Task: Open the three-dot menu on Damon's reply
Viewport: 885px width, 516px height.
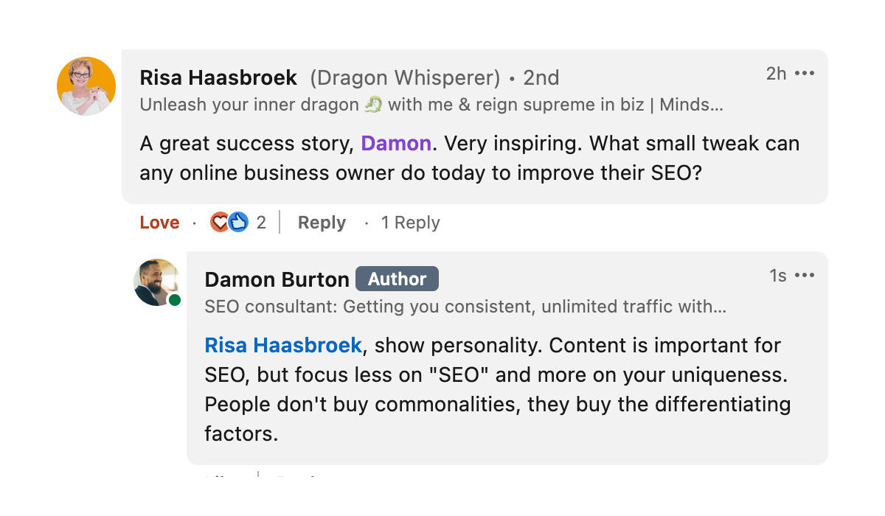Action: [805, 276]
